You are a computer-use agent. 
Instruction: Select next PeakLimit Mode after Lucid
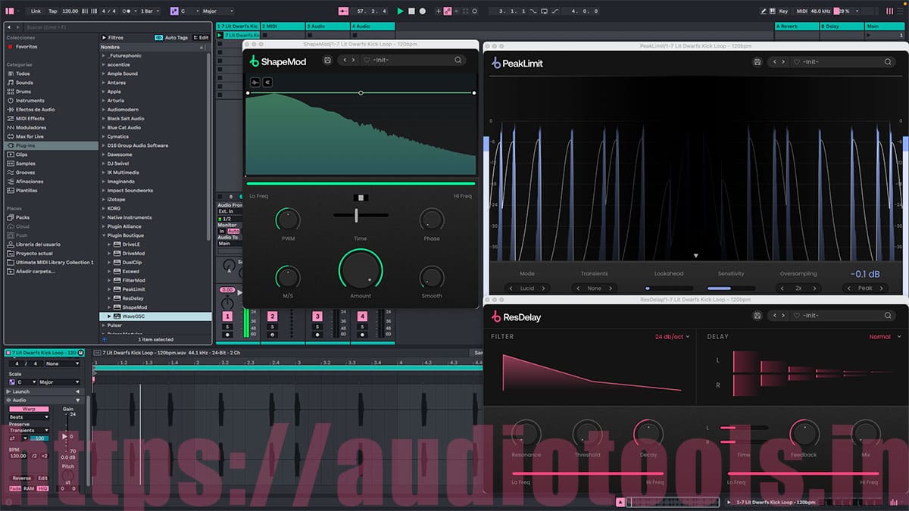[x=545, y=288]
